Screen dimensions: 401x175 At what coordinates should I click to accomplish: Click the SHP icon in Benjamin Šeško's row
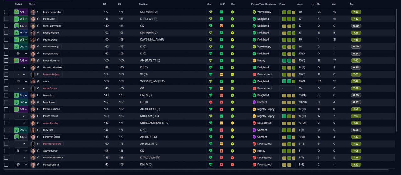[x=221, y=137]
